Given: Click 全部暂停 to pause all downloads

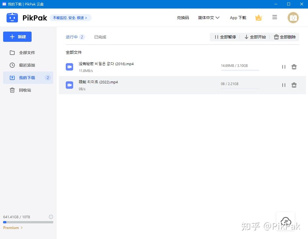Looking at the screenshot, I should (225, 37).
